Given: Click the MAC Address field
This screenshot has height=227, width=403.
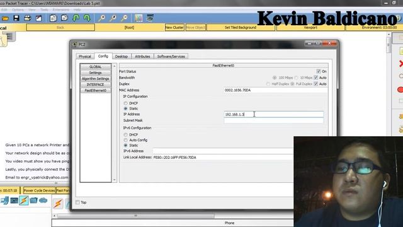Looking at the screenshot, I should (276, 90).
